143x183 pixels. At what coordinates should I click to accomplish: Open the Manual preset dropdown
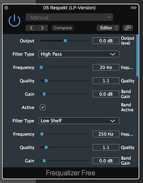click(x=69, y=17)
